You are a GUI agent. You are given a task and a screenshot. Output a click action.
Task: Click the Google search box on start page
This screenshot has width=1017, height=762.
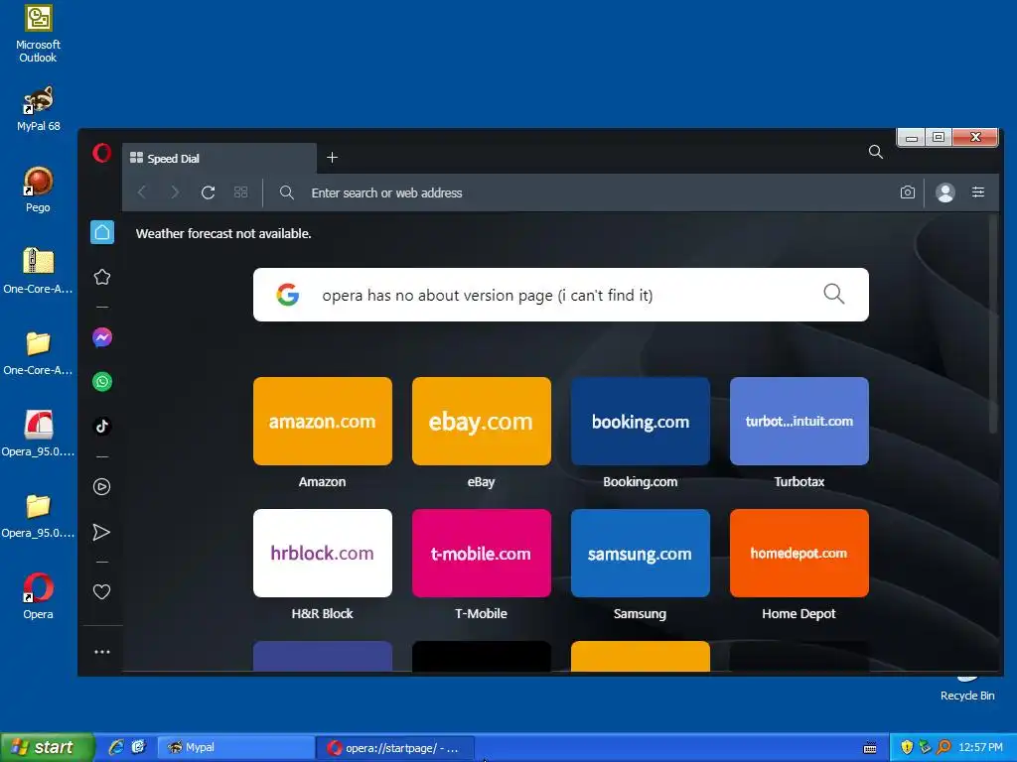pos(561,295)
